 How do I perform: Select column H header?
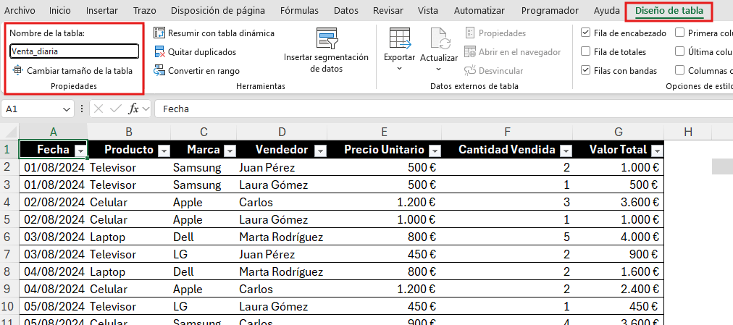click(687, 132)
